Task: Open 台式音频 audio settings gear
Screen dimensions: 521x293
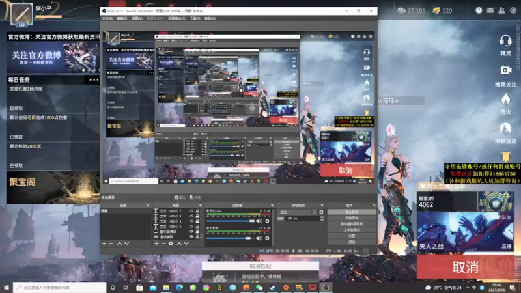Action: [267, 238]
